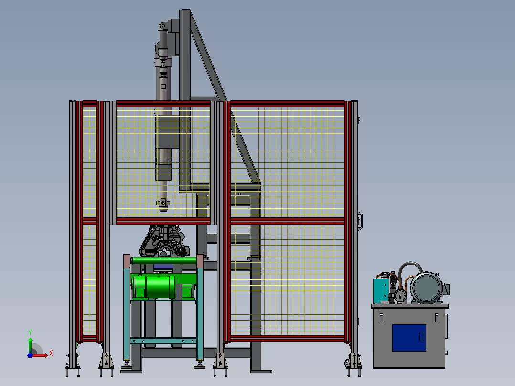Select the green cylindrical tank under the workpiece

154,287
